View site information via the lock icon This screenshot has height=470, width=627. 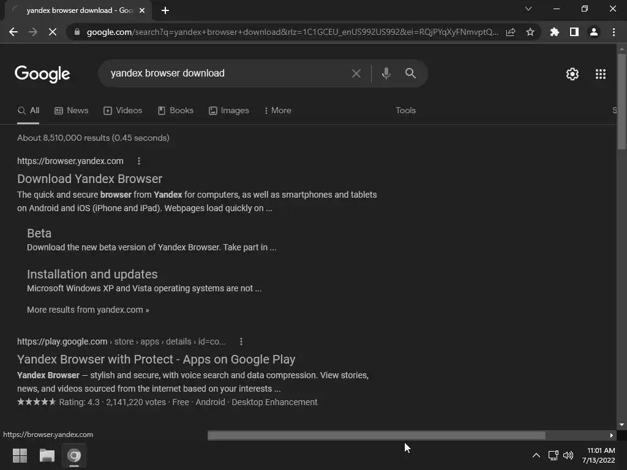point(77,32)
